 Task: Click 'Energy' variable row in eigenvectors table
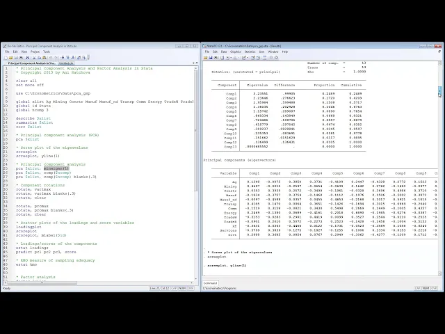pyautogui.click(x=230, y=213)
